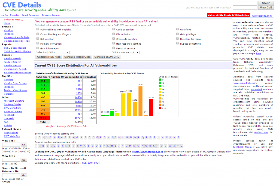The height and width of the screenshot is (187, 279).
Task: Check the Vulnerabilities with exploits checkbox
Action: pos(38,29)
